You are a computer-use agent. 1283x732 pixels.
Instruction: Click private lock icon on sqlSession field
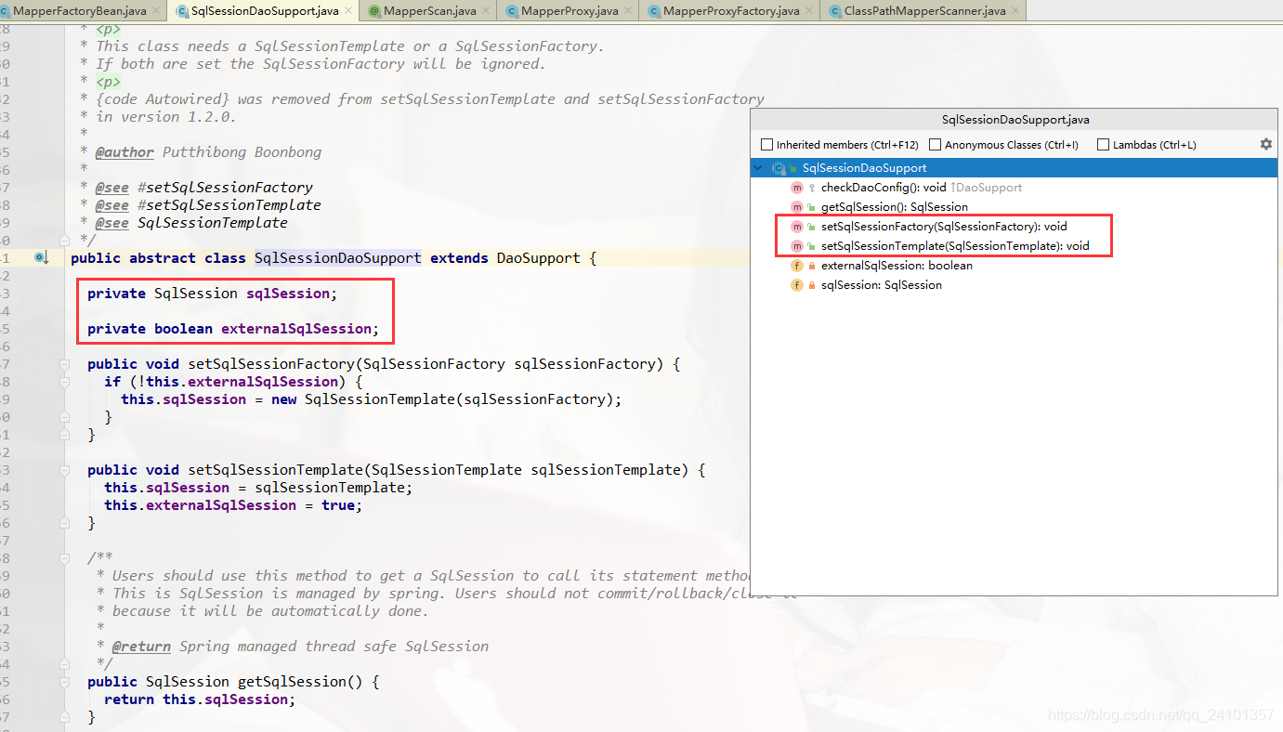(x=812, y=285)
